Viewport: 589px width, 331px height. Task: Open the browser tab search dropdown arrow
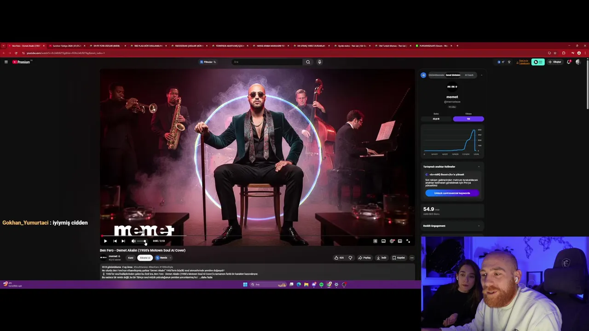(x=4, y=46)
